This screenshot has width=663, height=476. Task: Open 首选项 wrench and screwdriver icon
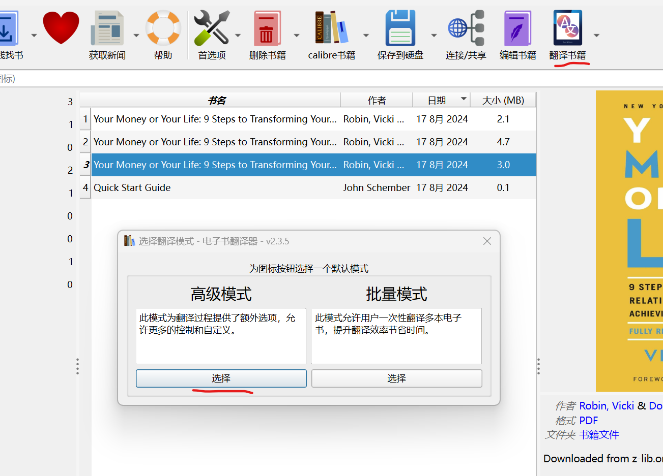pyautogui.click(x=212, y=28)
